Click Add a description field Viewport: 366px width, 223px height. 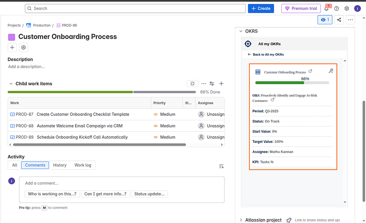pyautogui.click(x=27, y=67)
